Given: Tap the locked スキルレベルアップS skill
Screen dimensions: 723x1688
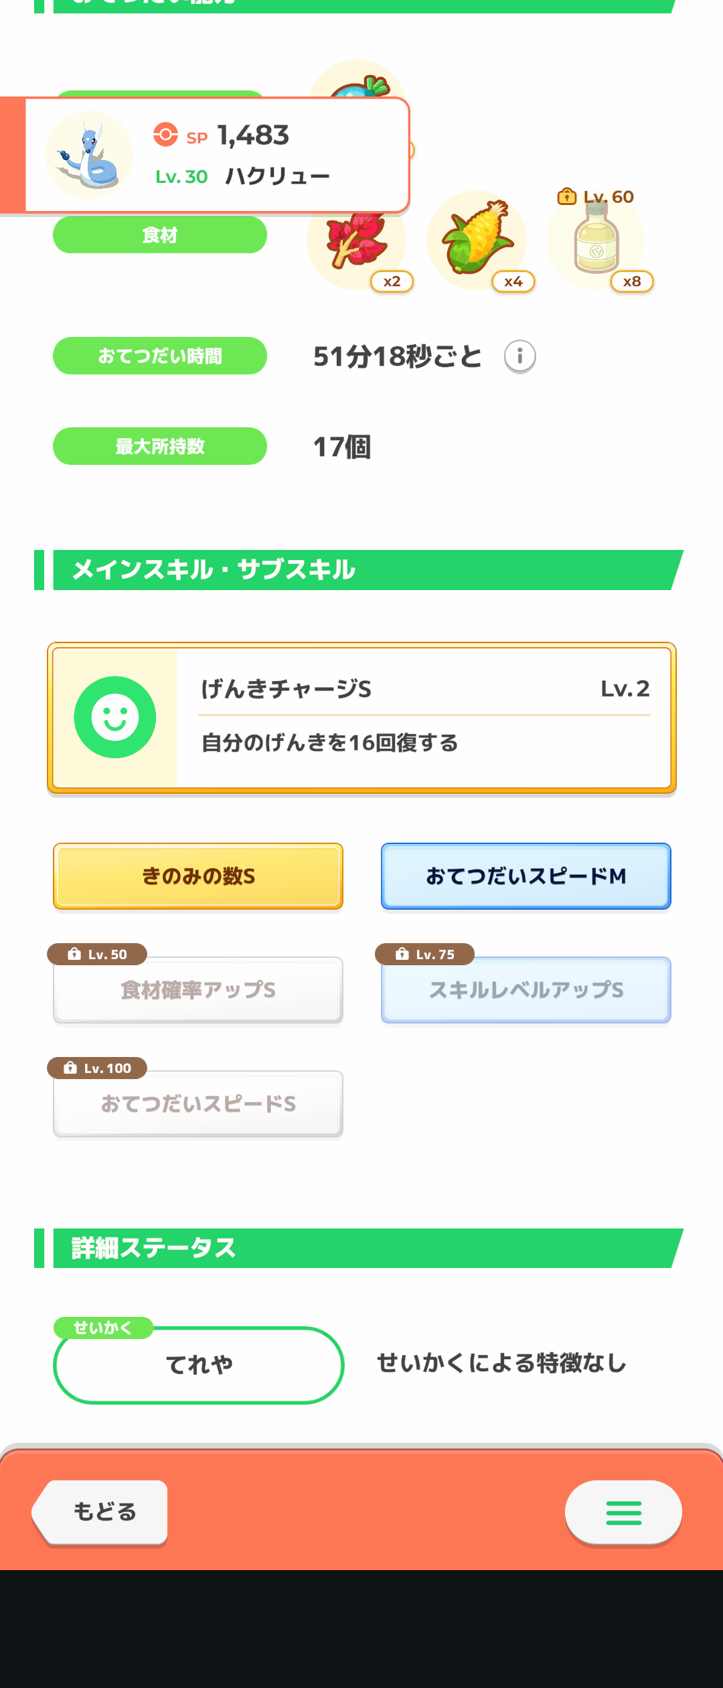Looking at the screenshot, I should (x=526, y=990).
